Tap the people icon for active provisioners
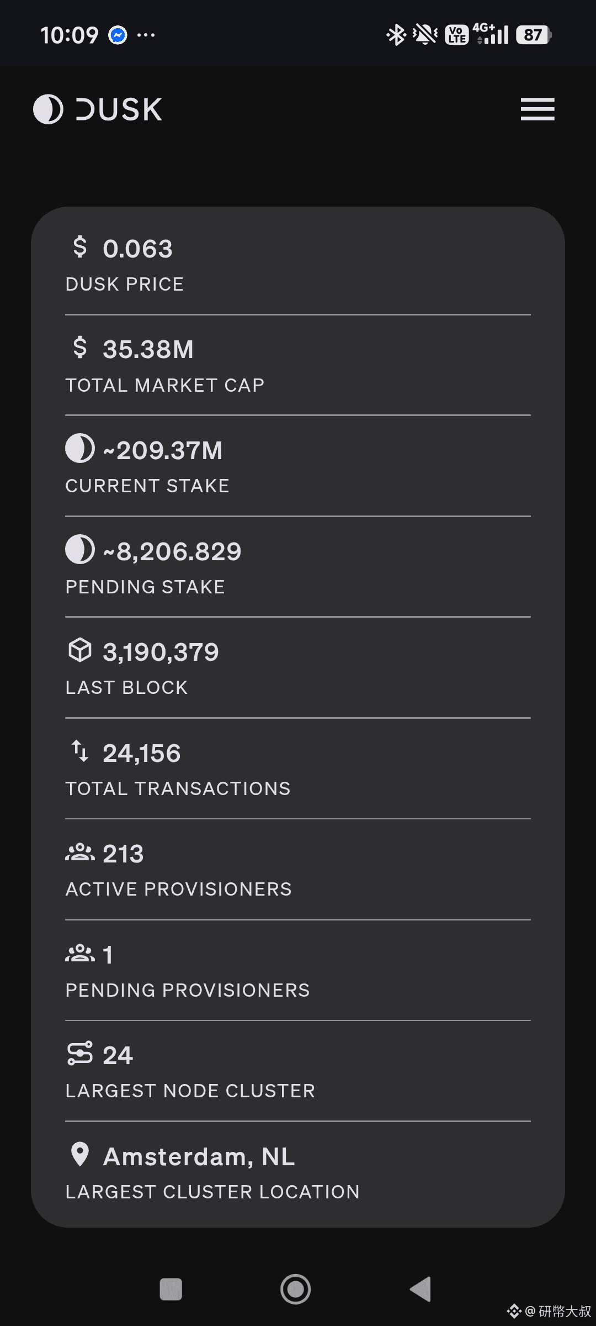The width and height of the screenshot is (596, 1326). click(x=80, y=852)
